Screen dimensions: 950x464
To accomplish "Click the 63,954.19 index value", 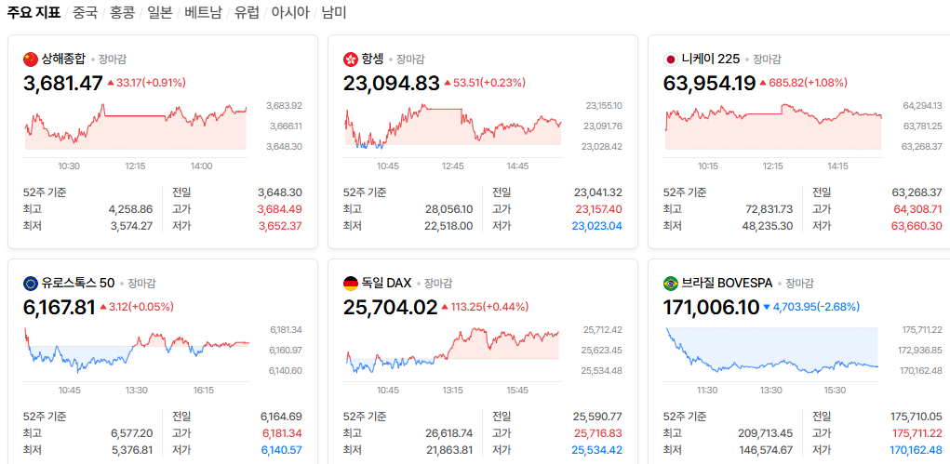I will click(709, 83).
